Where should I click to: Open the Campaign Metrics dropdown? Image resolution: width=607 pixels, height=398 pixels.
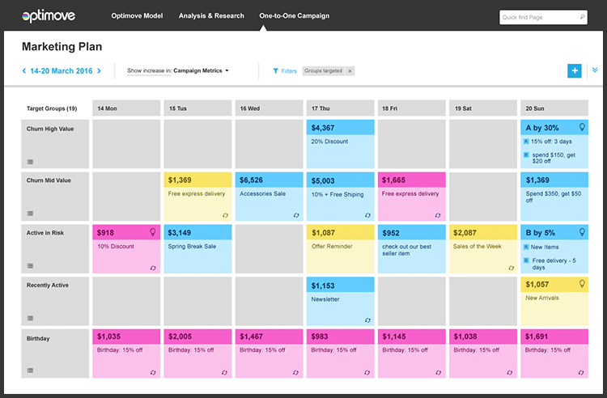coord(201,70)
